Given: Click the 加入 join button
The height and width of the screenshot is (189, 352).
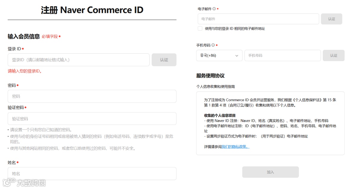Looking at the screenshot, I should coord(270,172).
